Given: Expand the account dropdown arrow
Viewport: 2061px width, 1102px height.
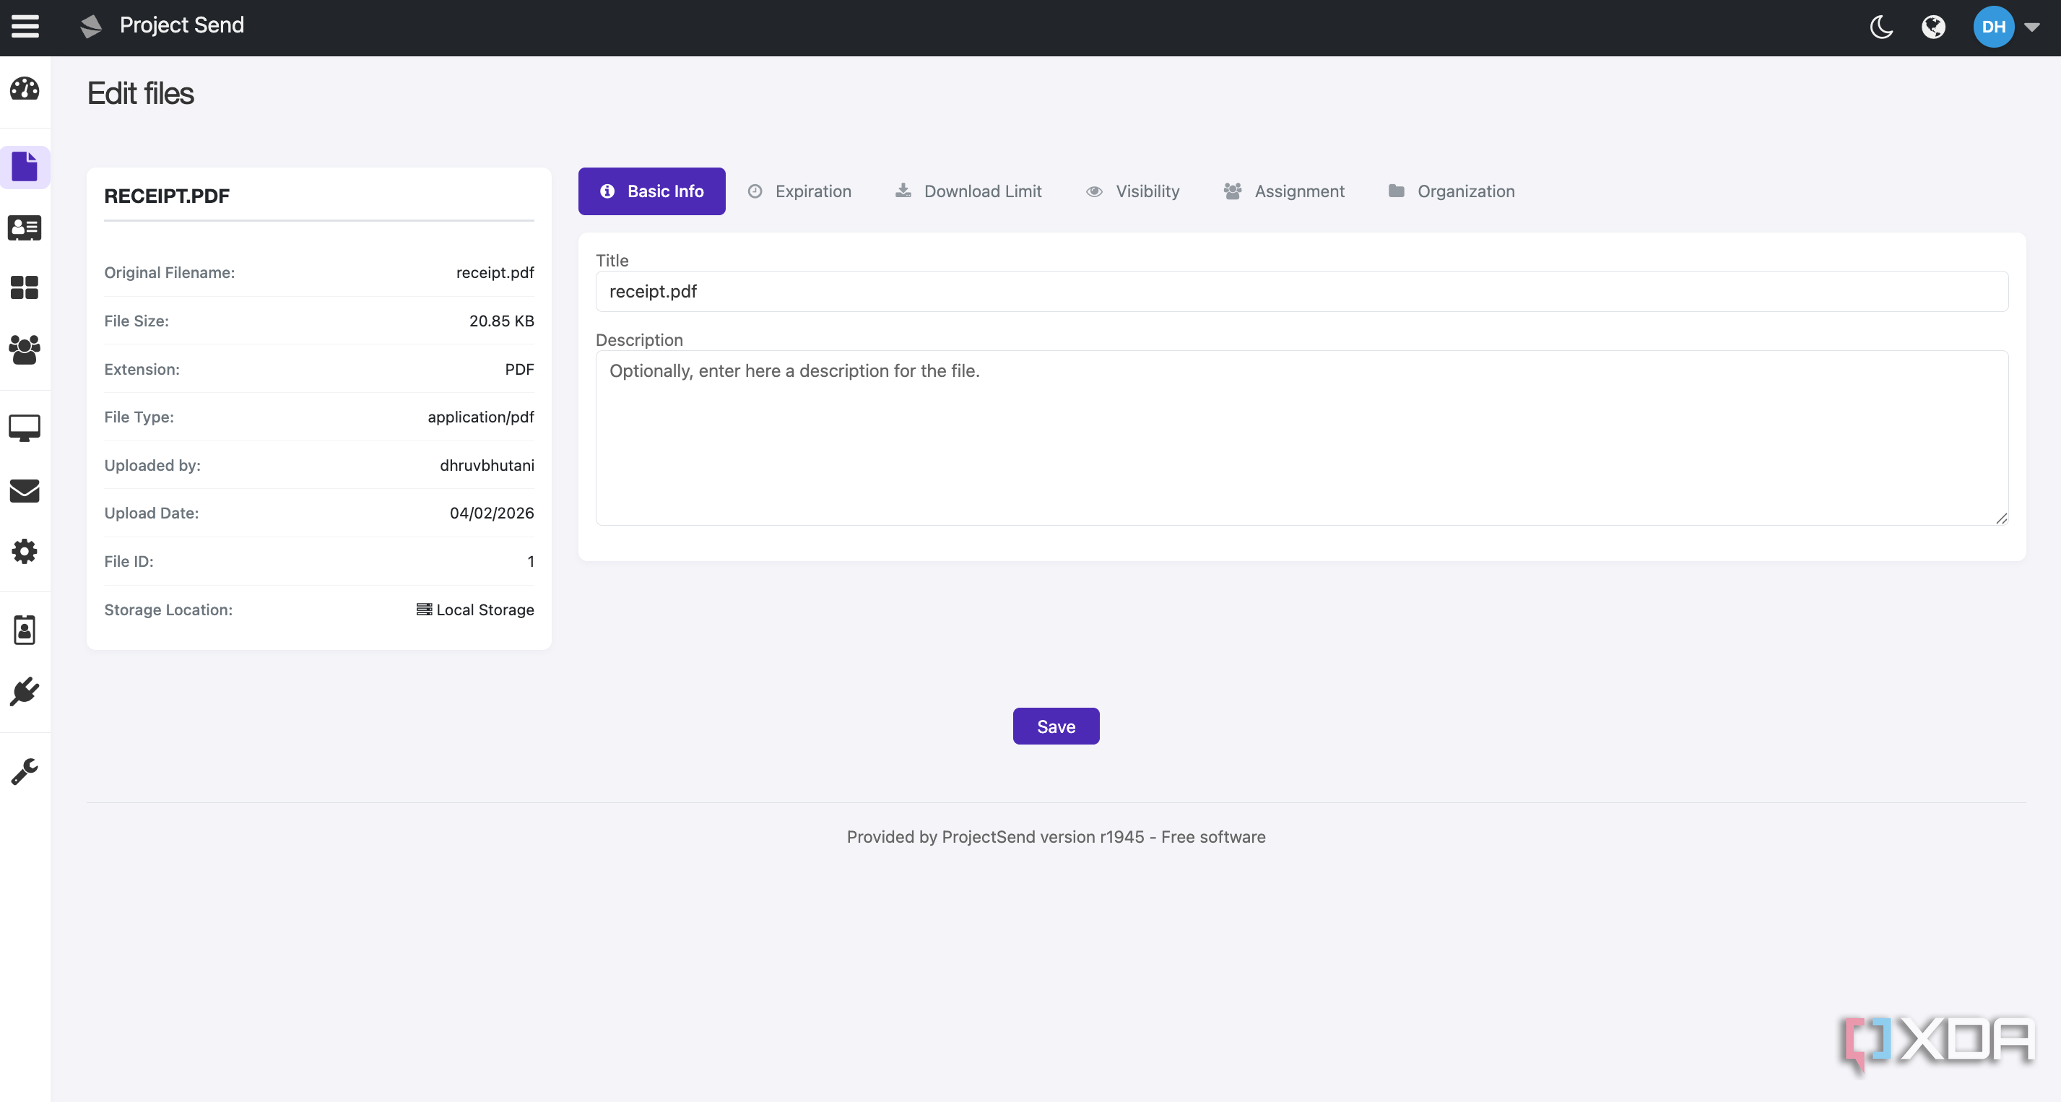Looking at the screenshot, I should (x=2032, y=27).
